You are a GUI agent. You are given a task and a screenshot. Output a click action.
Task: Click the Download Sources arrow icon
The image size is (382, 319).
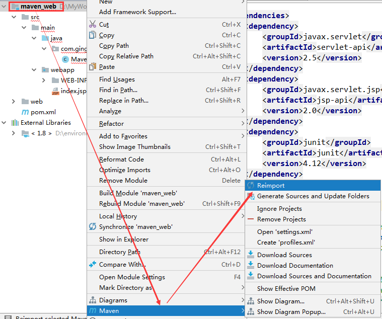[x=251, y=255]
